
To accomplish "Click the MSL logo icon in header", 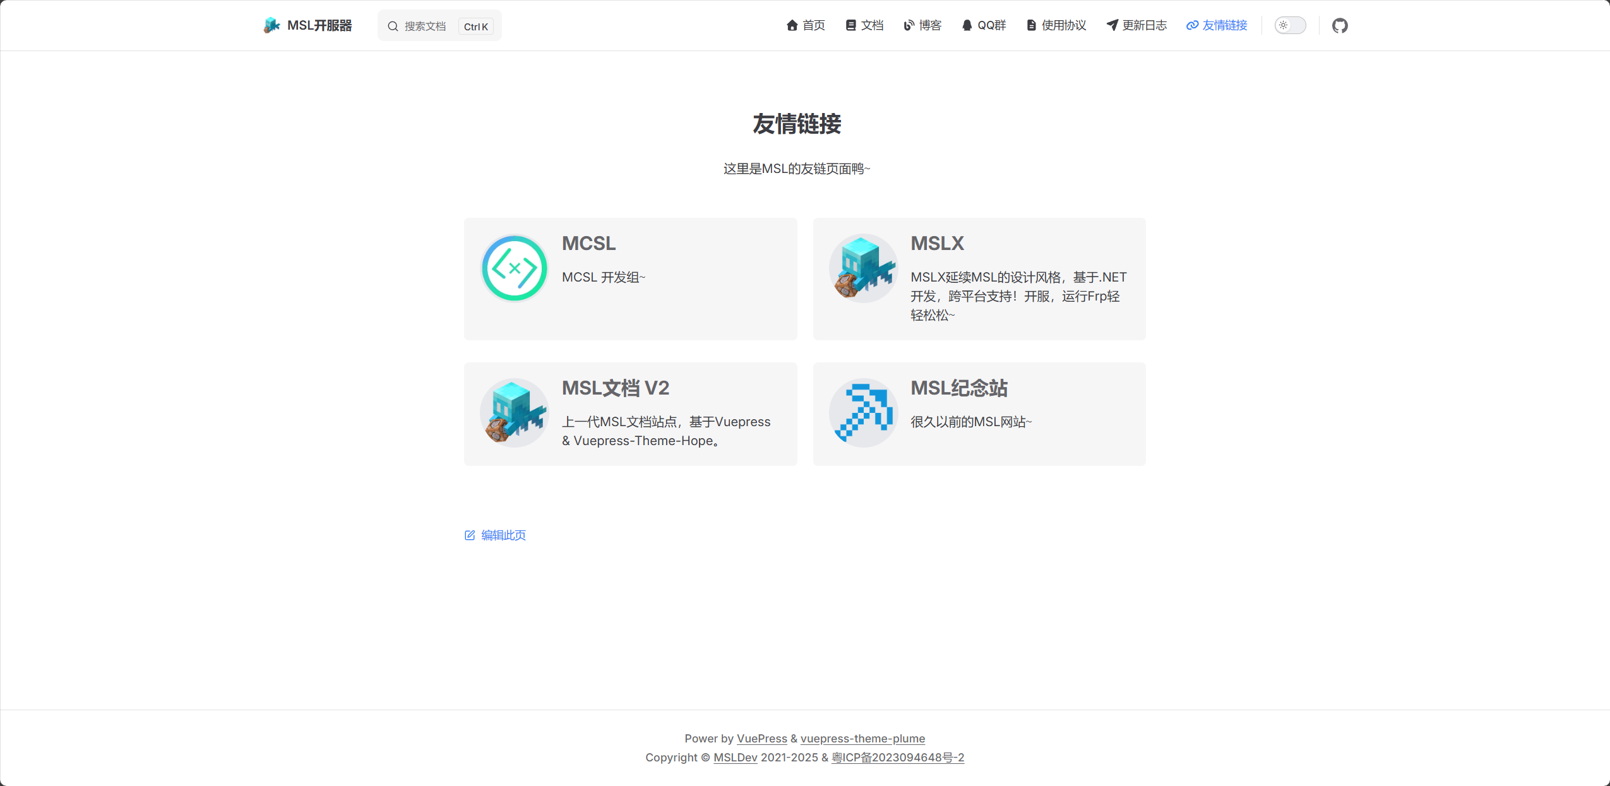I will tap(271, 25).
